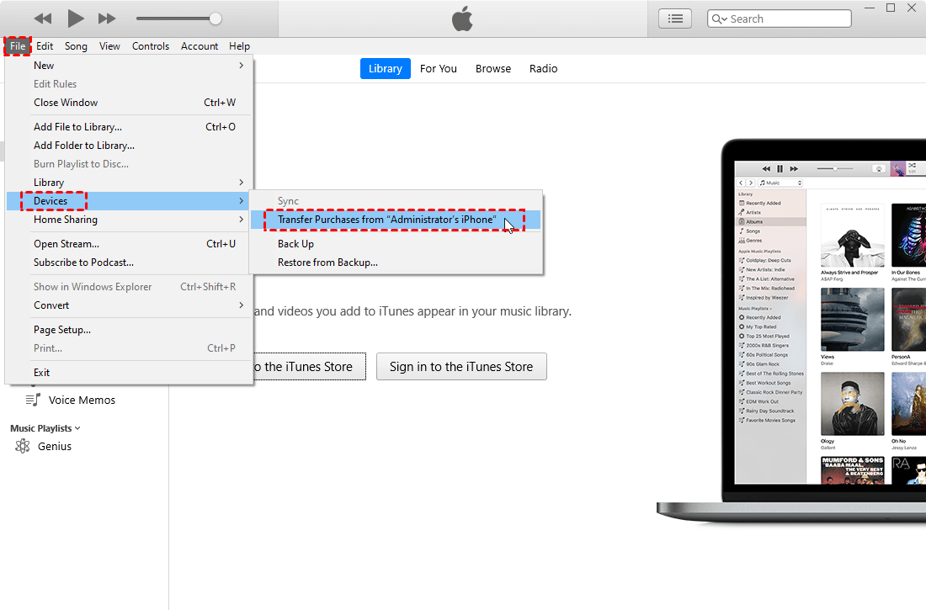Viewport: 926px width, 610px height.
Task: Select Add File to Library
Action: [x=130, y=127]
